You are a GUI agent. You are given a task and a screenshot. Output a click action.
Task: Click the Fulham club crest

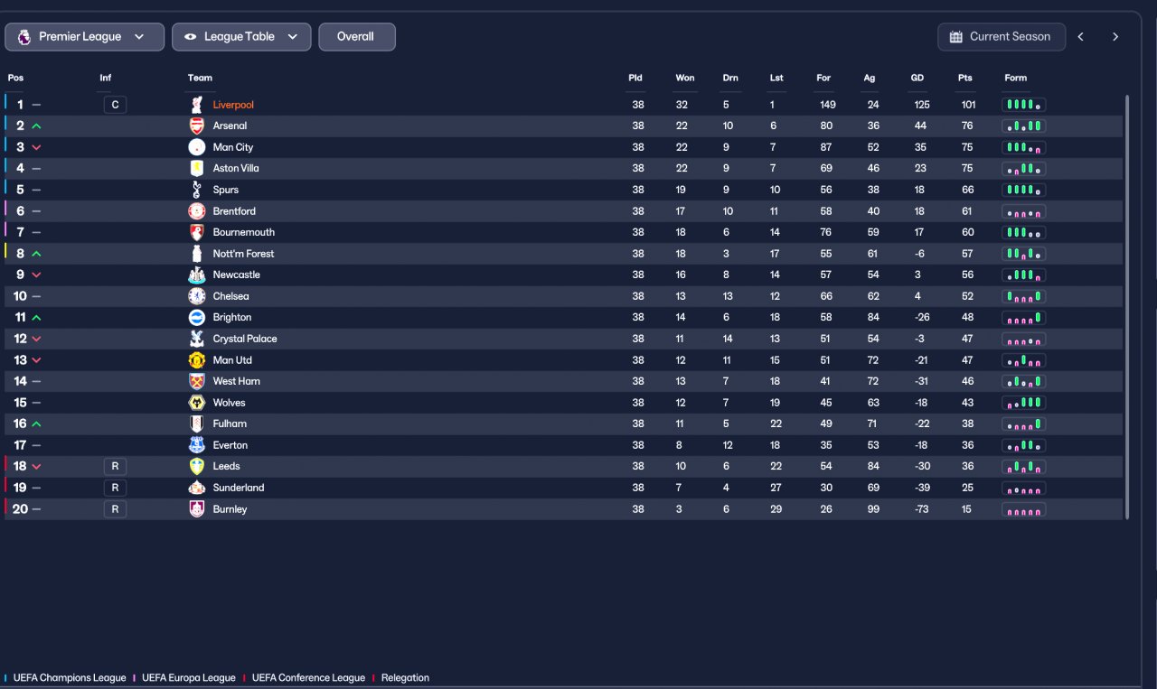click(197, 424)
